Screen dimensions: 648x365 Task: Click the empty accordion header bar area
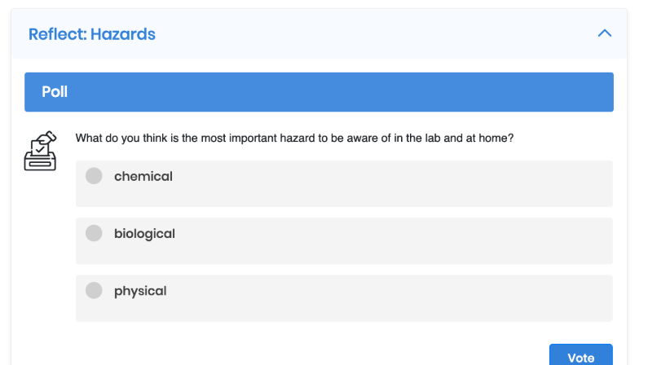pos(372,34)
